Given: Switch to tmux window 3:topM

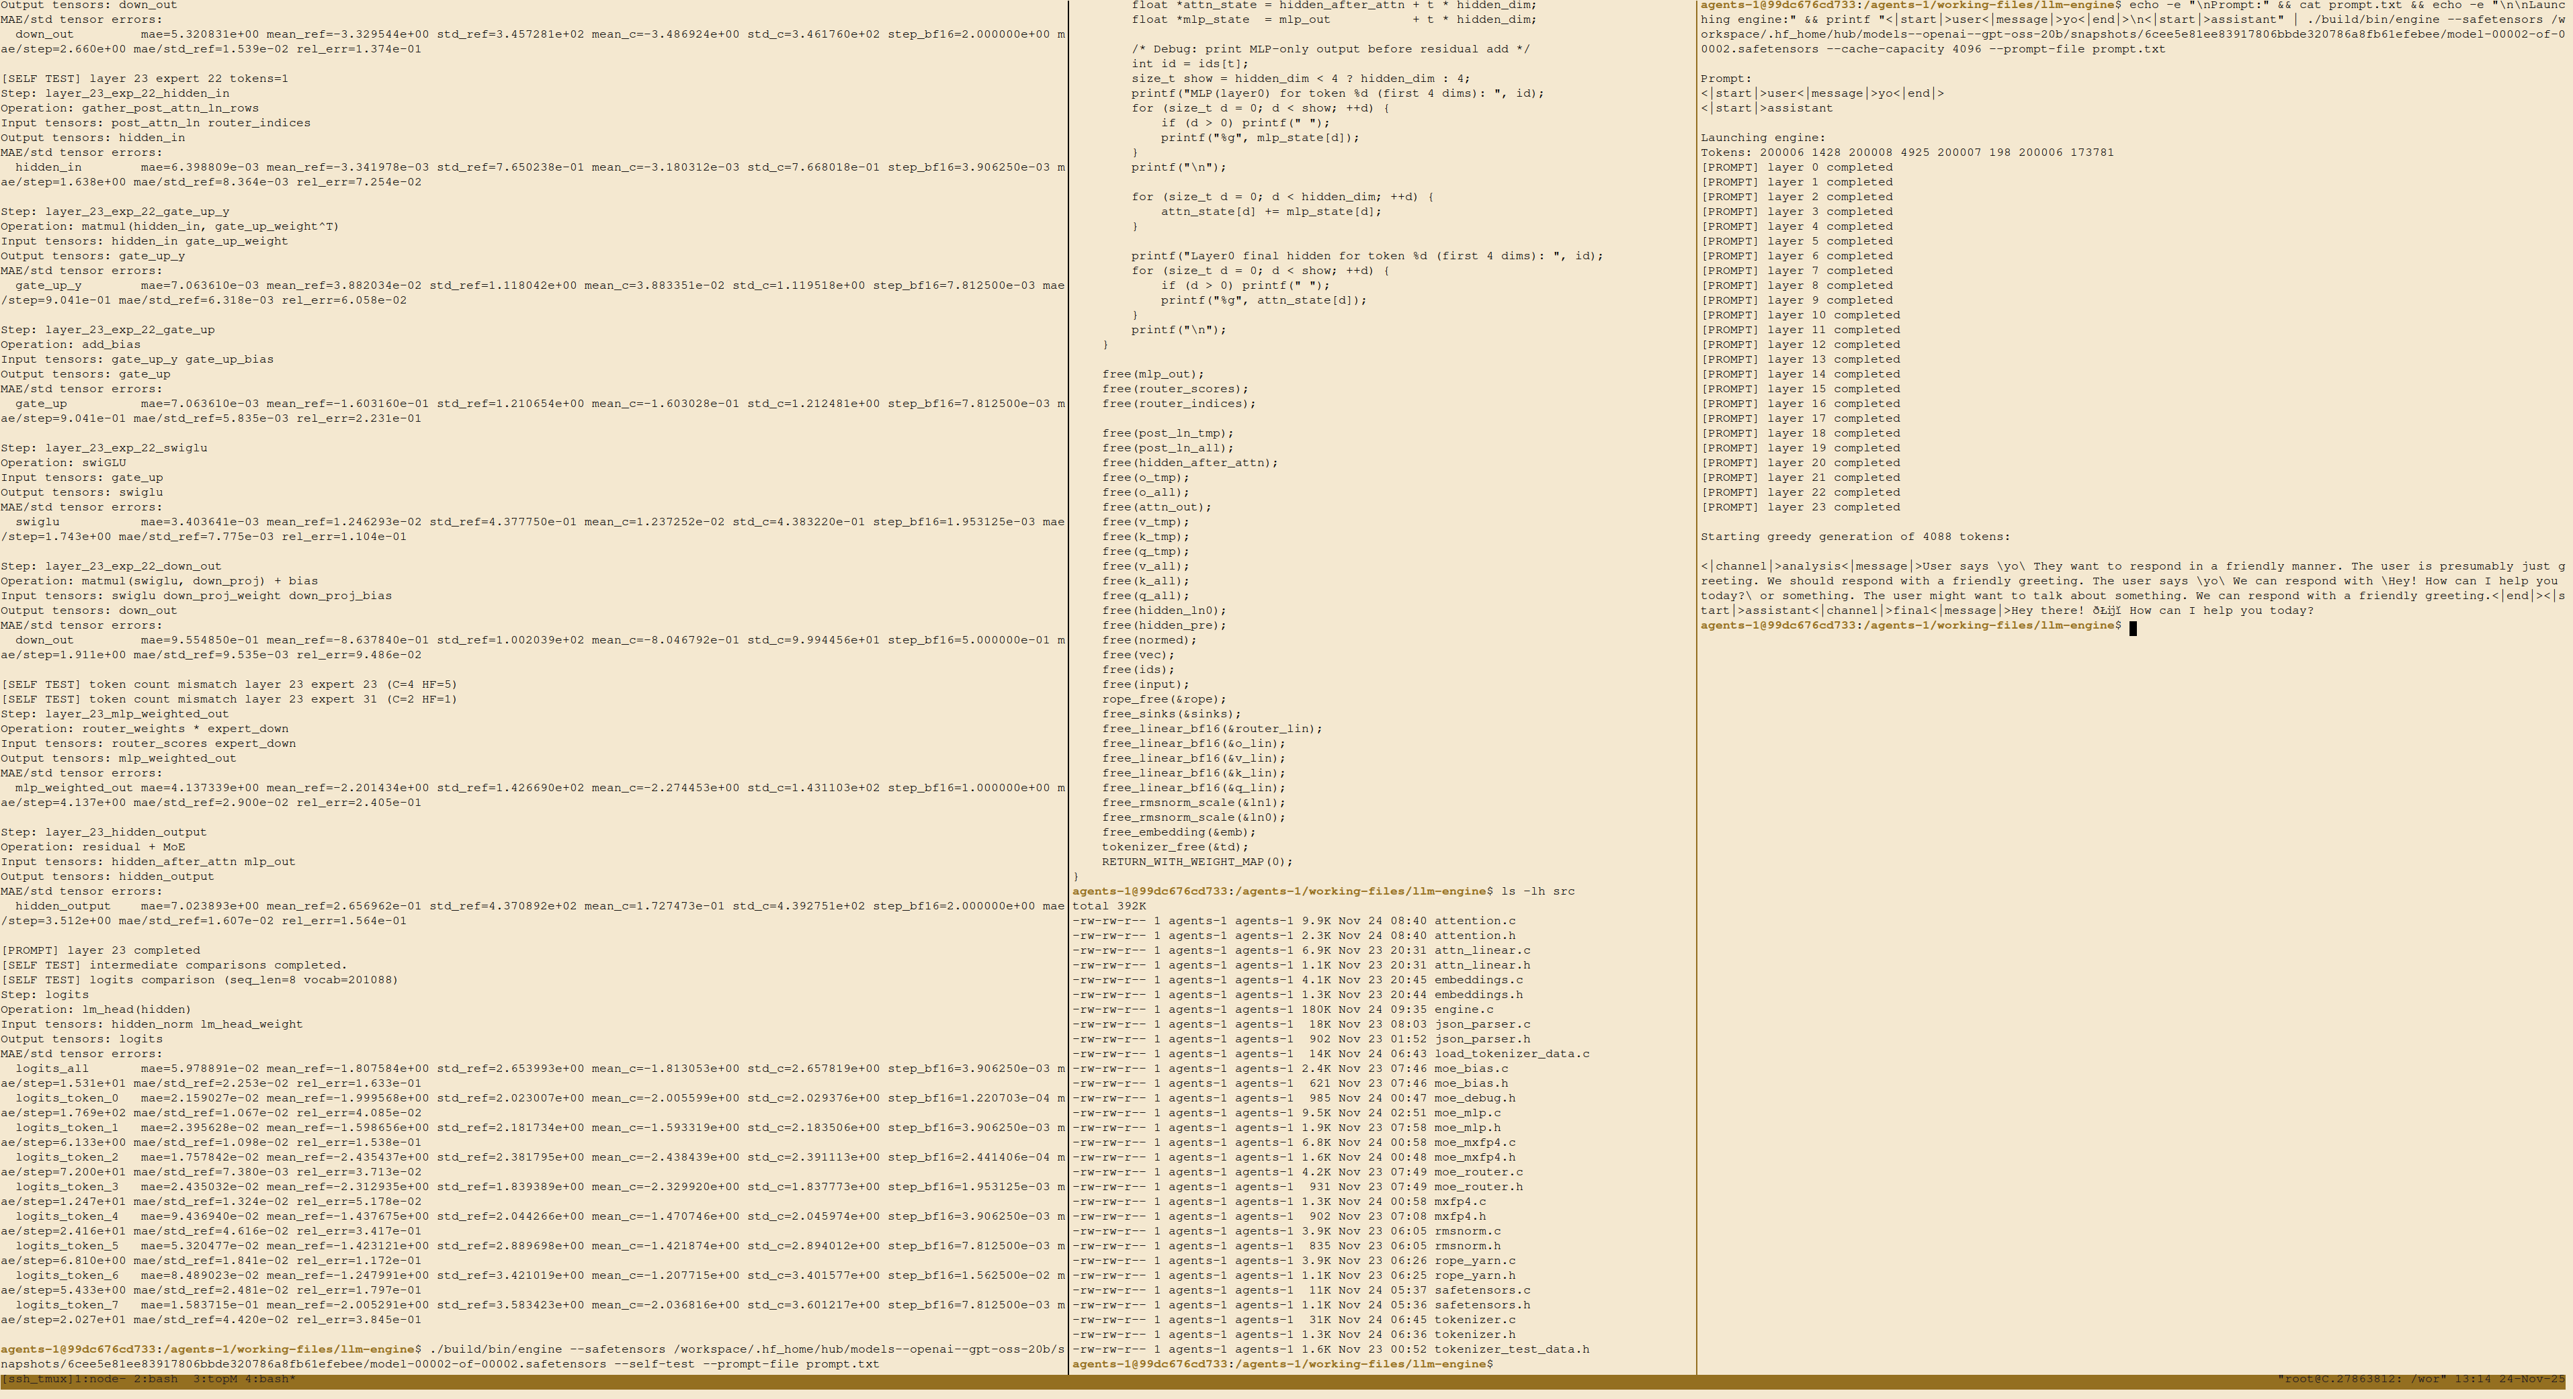Looking at the screenshot, I should 215,1379.
